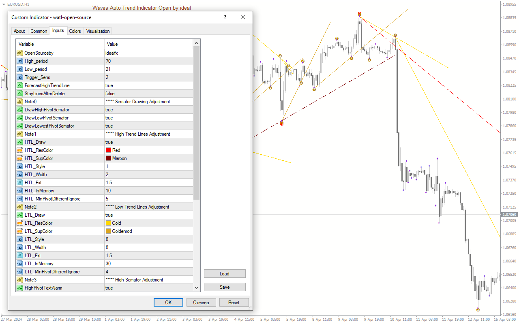Click the integer icon beside Low_period
The height and width of the screenshot is (324, 519).
[x=19, y=69]
